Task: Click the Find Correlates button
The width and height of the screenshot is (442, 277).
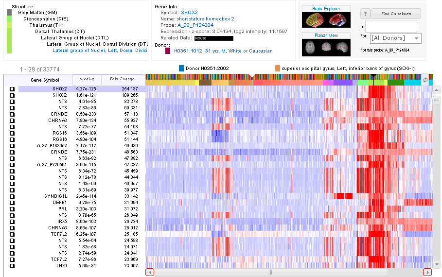Action: 396,14
